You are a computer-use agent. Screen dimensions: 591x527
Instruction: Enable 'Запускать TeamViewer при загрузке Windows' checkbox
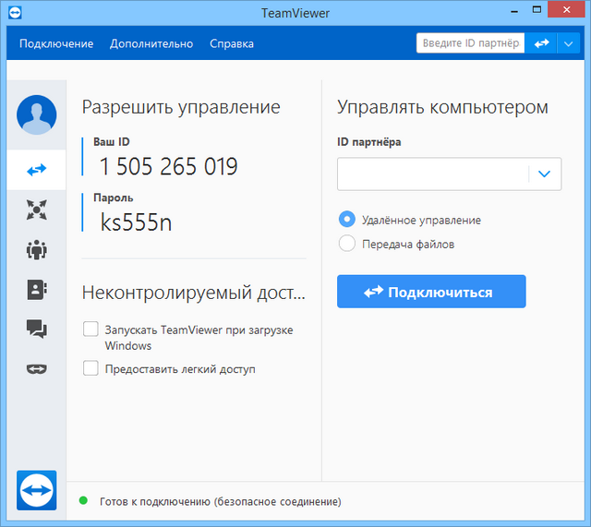click(90, 329)
